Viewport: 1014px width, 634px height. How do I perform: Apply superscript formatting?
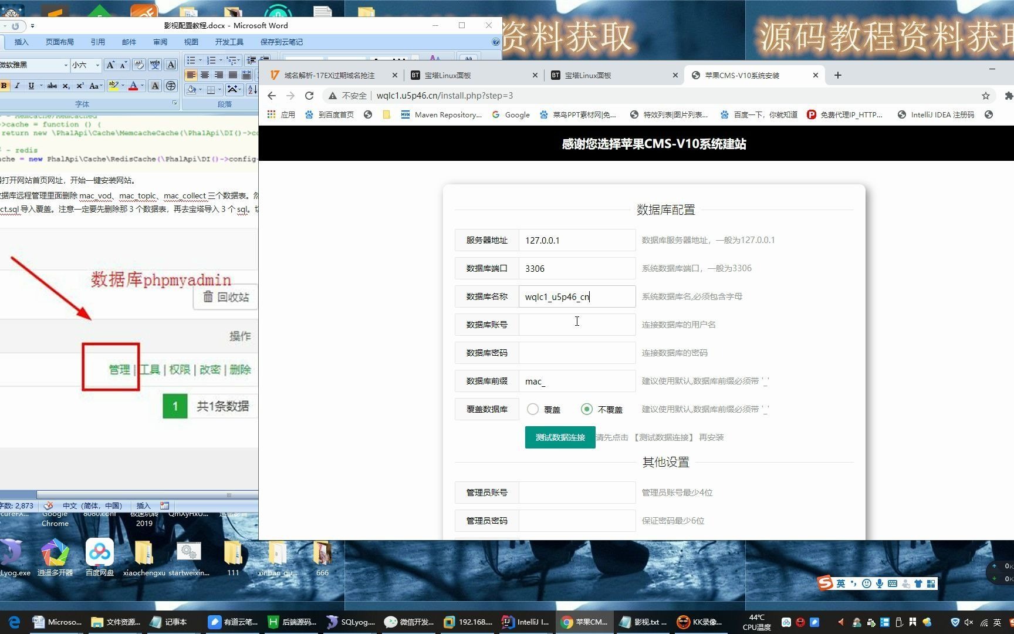tap(80, 86)
